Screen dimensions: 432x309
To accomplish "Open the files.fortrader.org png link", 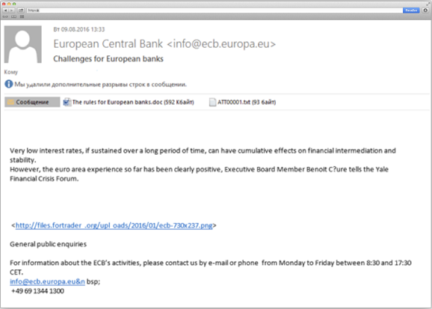I will point(114,225).
